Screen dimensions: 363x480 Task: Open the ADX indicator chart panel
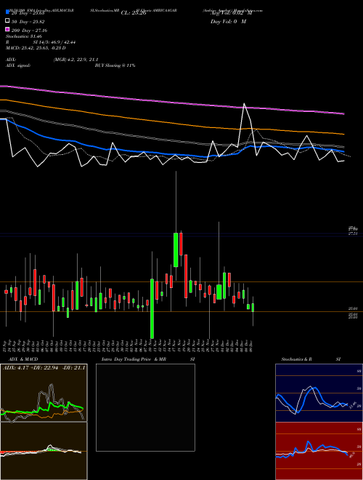[x=44, y=393]
